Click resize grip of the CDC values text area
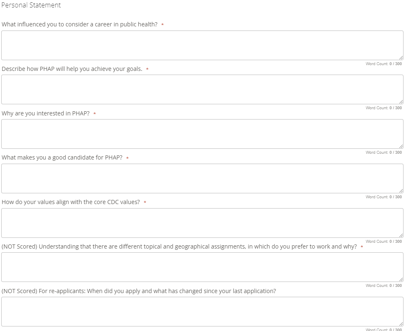 [x=401, y=236]
